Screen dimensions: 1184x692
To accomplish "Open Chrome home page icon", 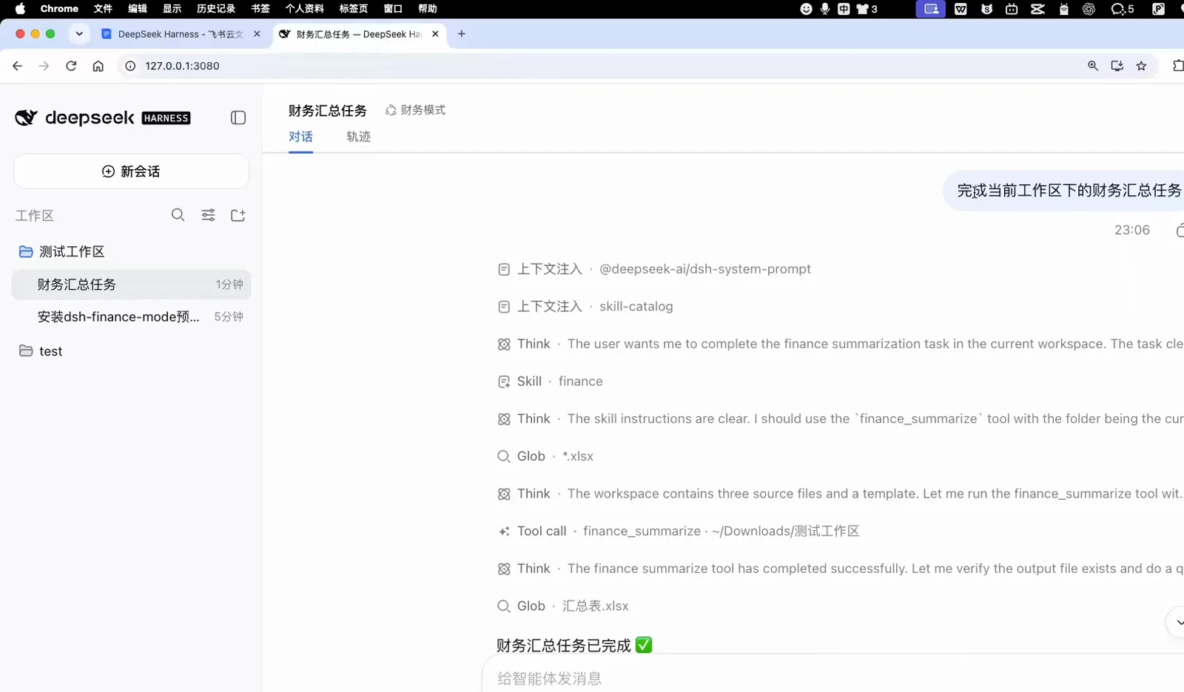I will (98, 66).
